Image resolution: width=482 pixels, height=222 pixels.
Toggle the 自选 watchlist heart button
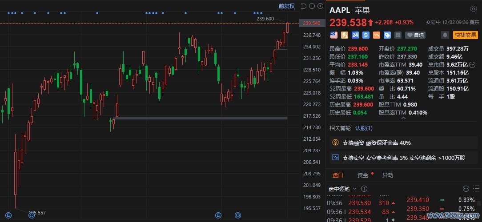(x=415, y=35)
